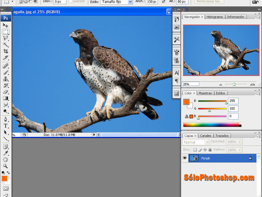Toggle lock transparent pixels for layer
This screenshot has width=262, height=197.
[x=195, y=149]
